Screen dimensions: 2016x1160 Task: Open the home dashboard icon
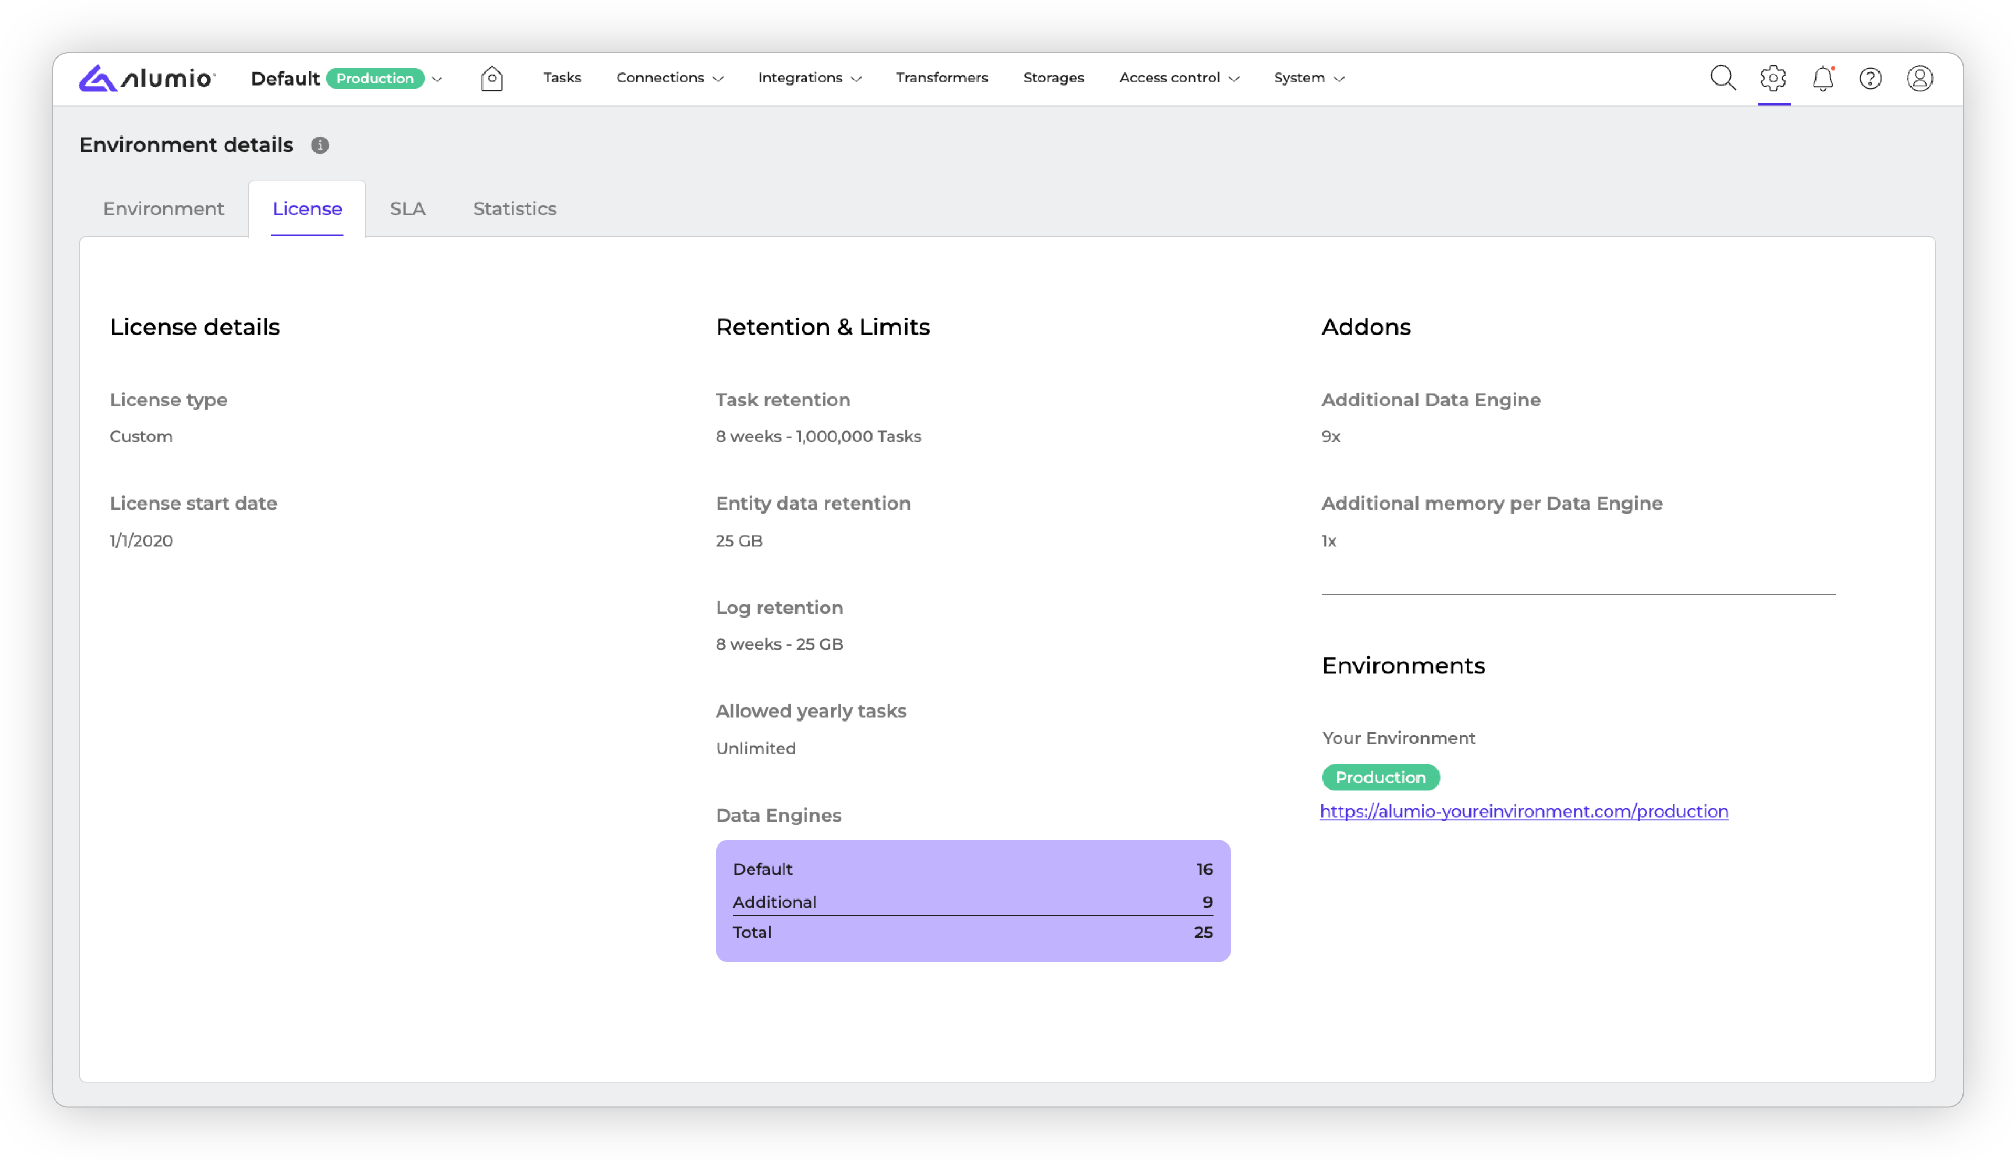click(491, 78)
